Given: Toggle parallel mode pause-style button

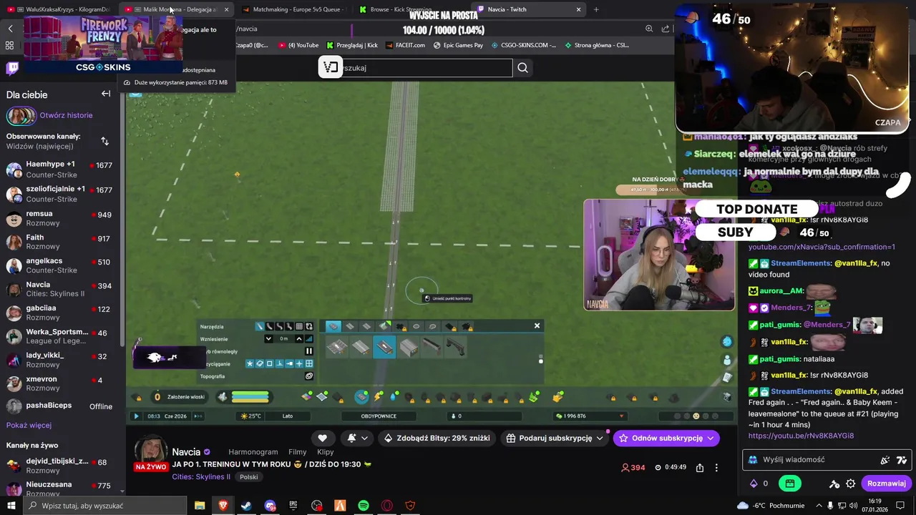Looking at the screenshot, I should (x=309, y=351).
